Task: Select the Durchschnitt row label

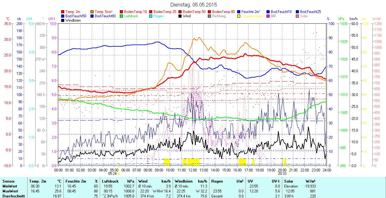Action: [12, 196]
